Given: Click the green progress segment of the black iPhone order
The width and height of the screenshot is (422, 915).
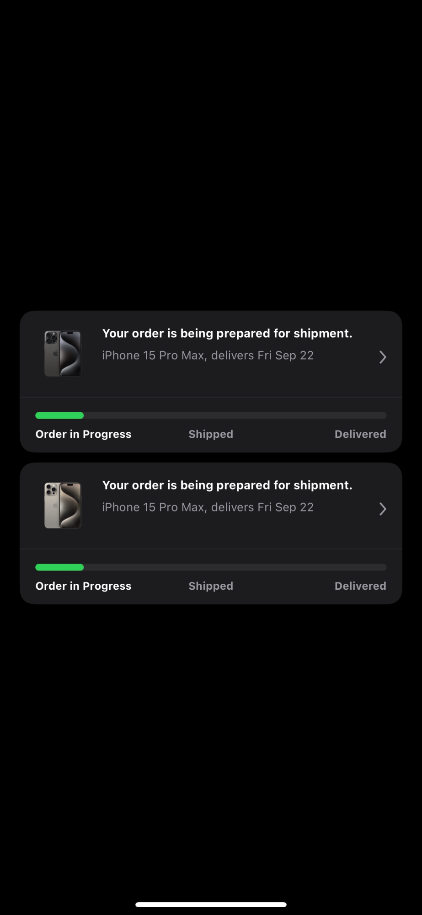Looking at the screenshot, I should [x=59, y=415].
